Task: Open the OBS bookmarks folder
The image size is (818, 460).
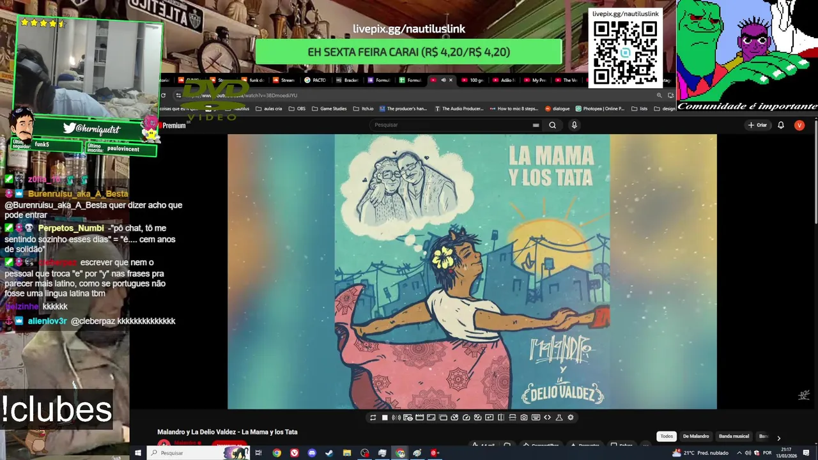Action: point(297,109)
